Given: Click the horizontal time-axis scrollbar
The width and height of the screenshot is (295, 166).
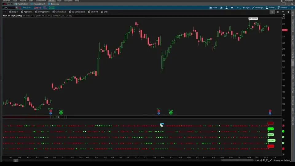Looking at the screenshot, I should [x=237, y=160].
